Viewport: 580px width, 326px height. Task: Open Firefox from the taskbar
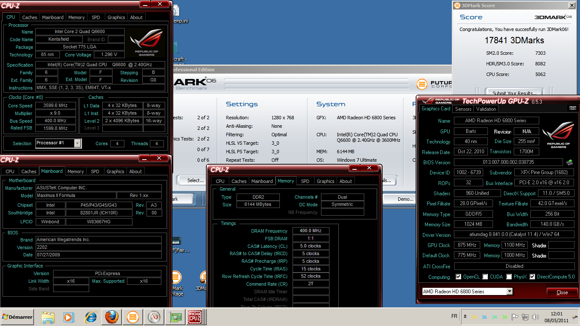click(112, 317)
